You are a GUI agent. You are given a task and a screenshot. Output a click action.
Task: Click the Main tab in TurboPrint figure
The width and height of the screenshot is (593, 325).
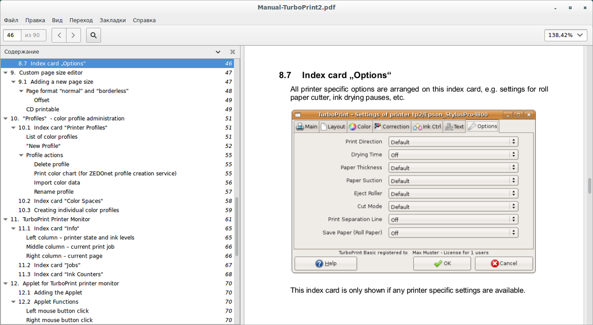(307, 127)
